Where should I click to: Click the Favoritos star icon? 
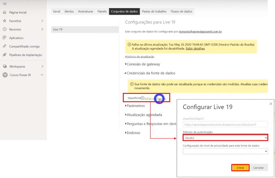point(5,21)
